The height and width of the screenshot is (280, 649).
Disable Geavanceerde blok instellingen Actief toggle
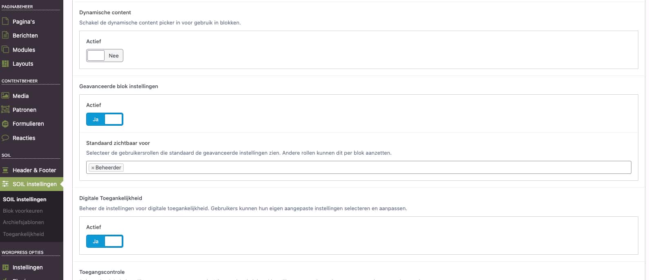(x=105, y=119)
